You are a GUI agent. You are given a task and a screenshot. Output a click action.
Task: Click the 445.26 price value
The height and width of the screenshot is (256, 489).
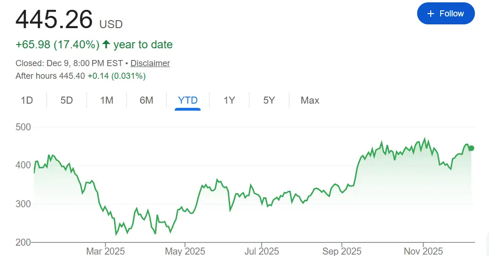click(54, 19)
